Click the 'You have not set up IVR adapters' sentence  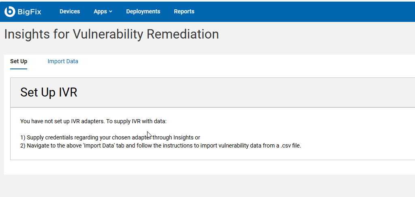tap(94, 122)
